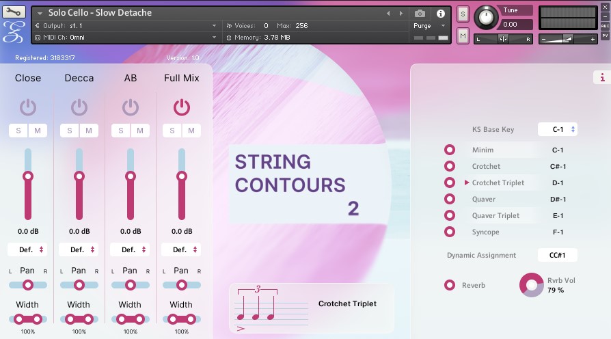Open the Purge menu

[x=429, y=26]
